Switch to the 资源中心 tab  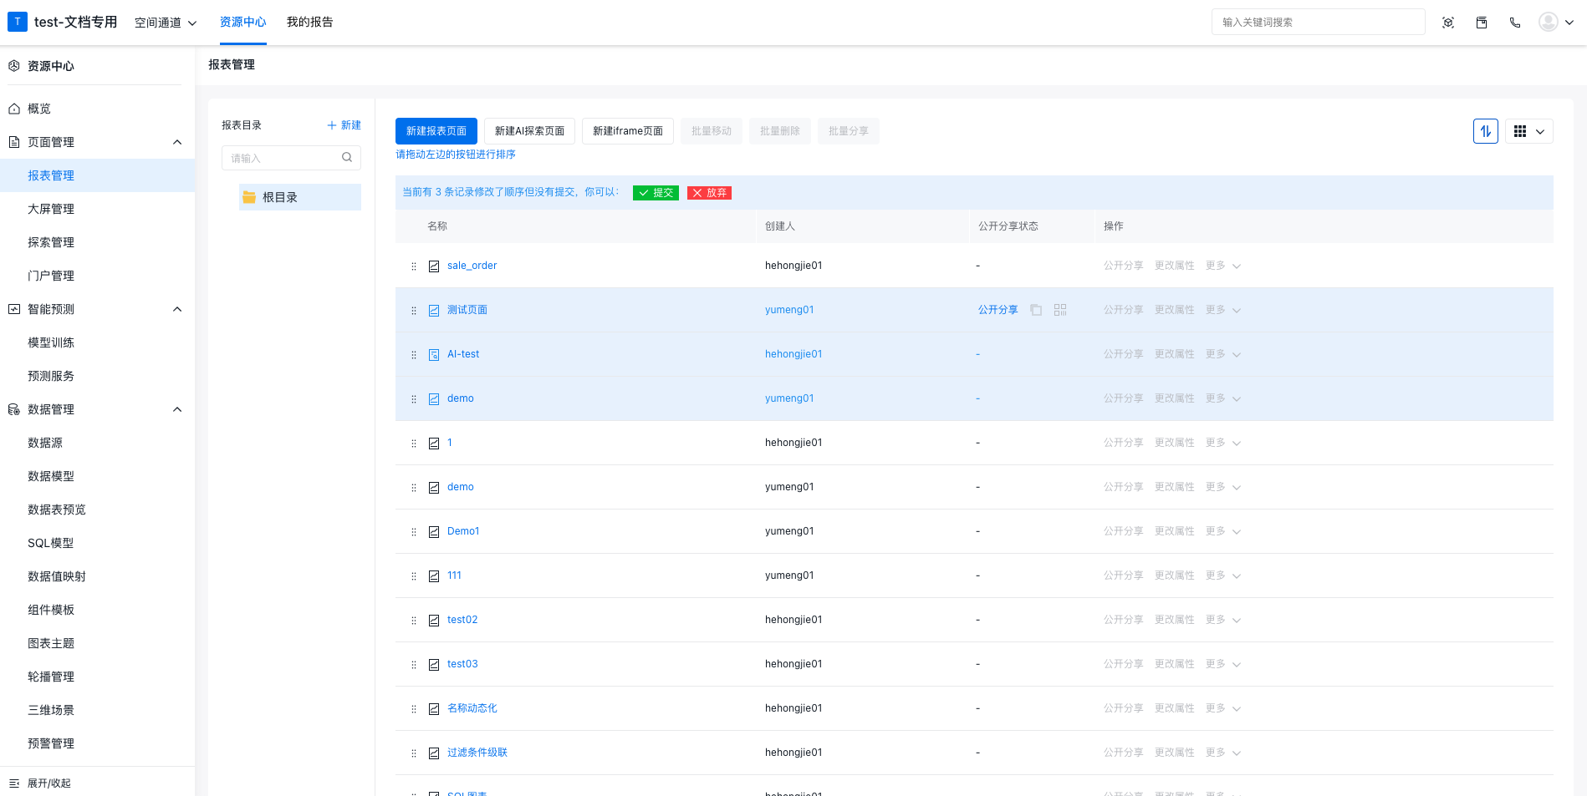[243, 23]
